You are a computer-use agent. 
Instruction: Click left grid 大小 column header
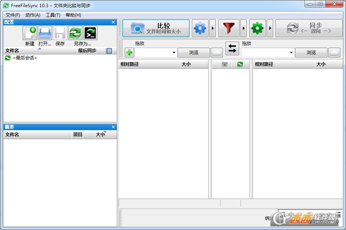tap(194, 64)
